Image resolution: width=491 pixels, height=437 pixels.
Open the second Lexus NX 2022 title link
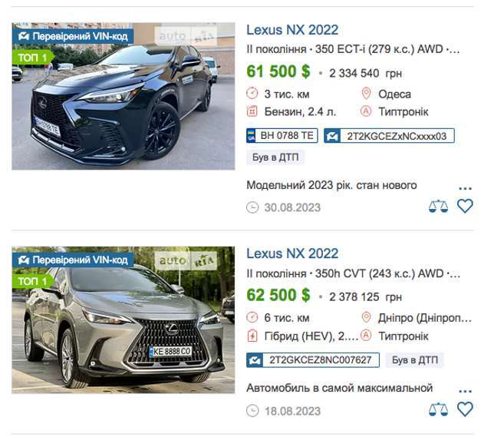click(x=292, y=253)
